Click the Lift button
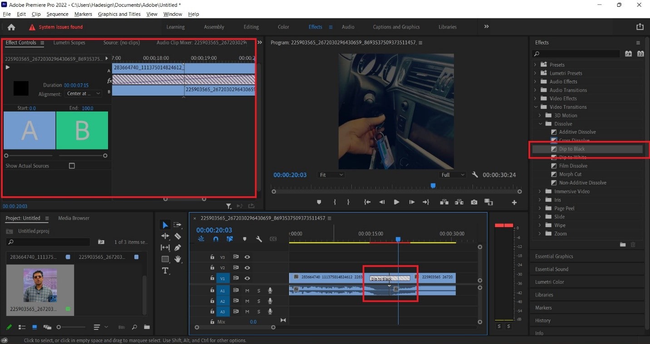Screen dimensions: 650x344 coord(443,202)
